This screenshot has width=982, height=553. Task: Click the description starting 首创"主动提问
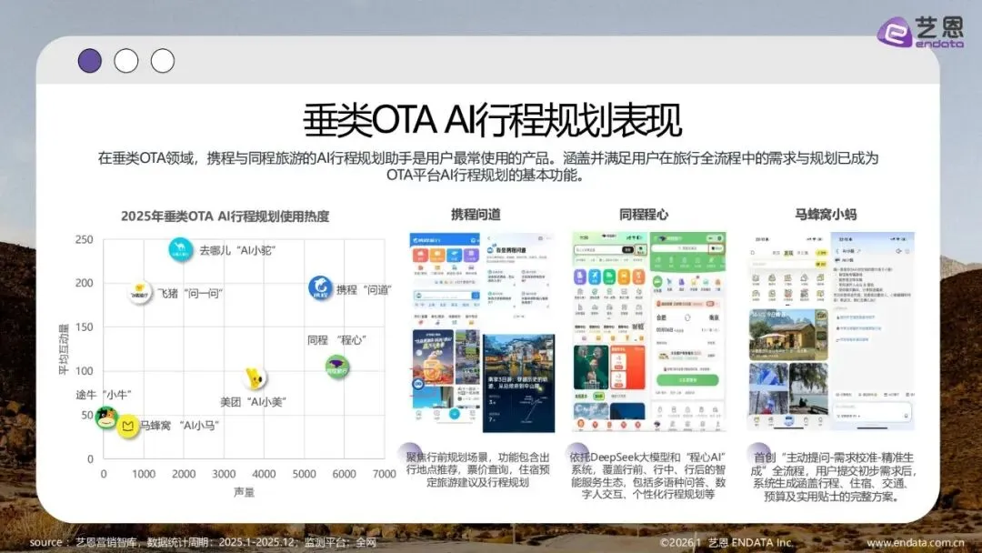point(834,478)
